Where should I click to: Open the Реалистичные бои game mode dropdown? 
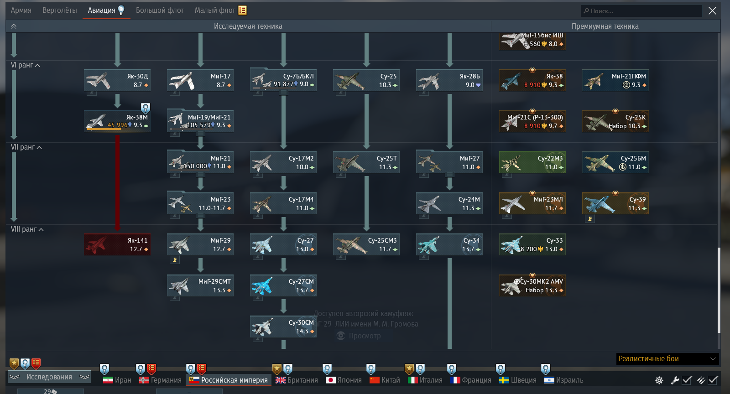click(667, 359)
